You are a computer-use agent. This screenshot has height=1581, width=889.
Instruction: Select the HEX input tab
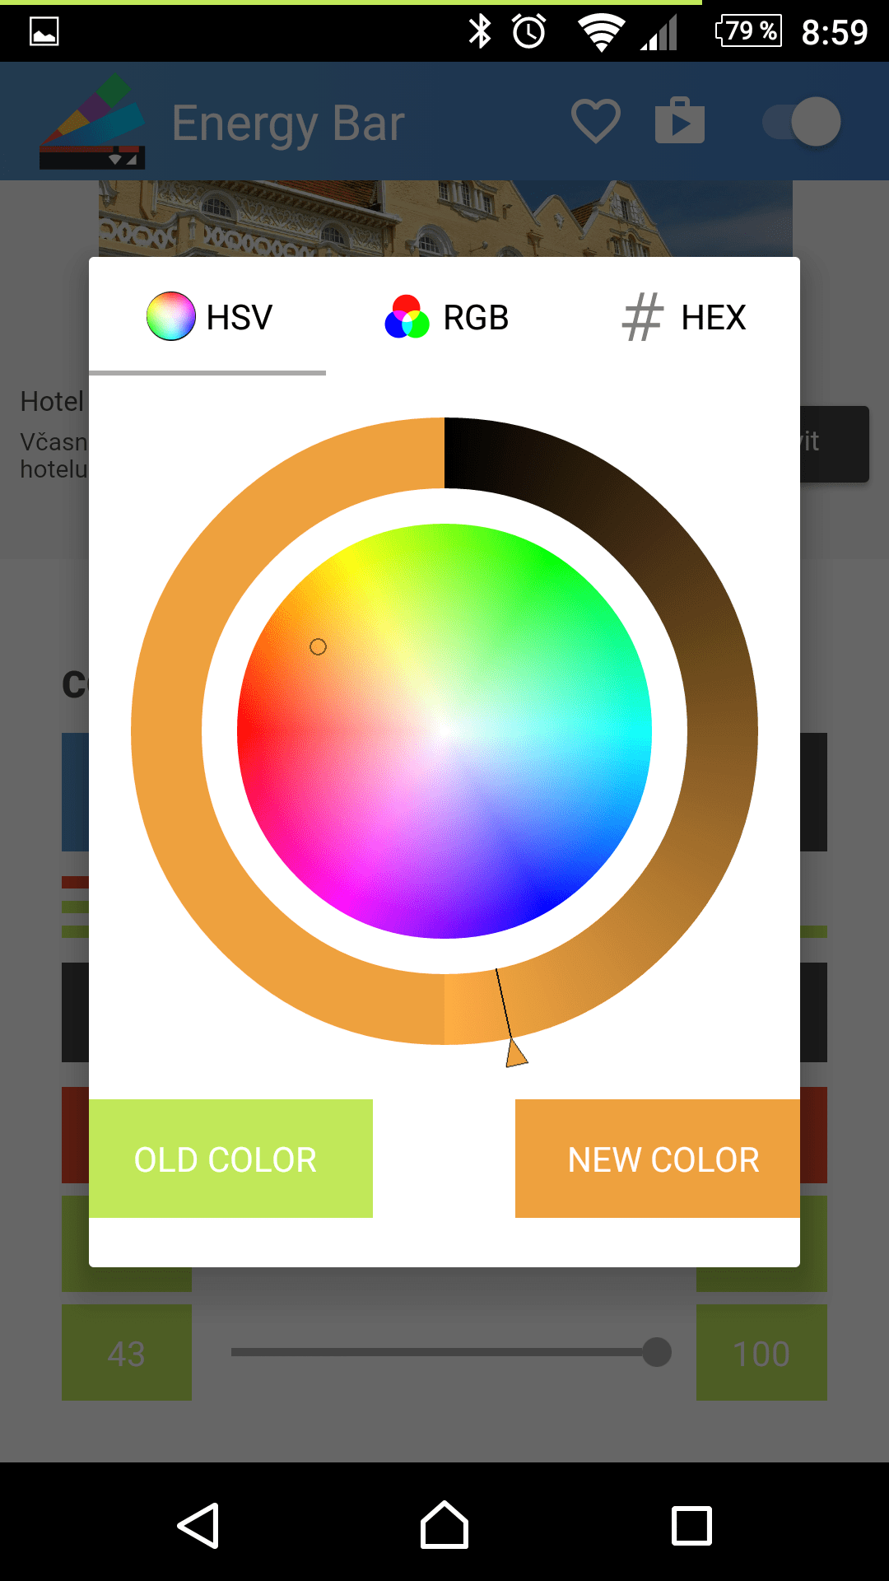coord(682,317)
